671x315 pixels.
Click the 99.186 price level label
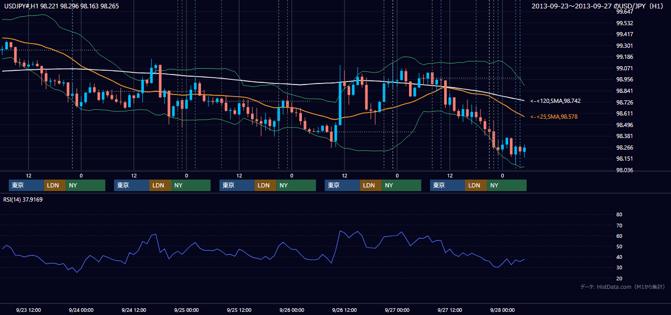click(x=624, y=57)
